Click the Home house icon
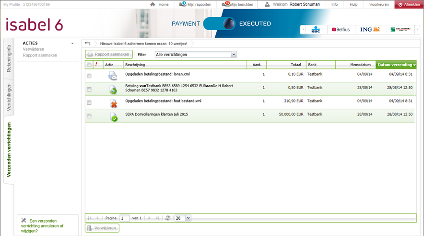The height and width of the screenshot is (236, 424). (x=153, y=4)
